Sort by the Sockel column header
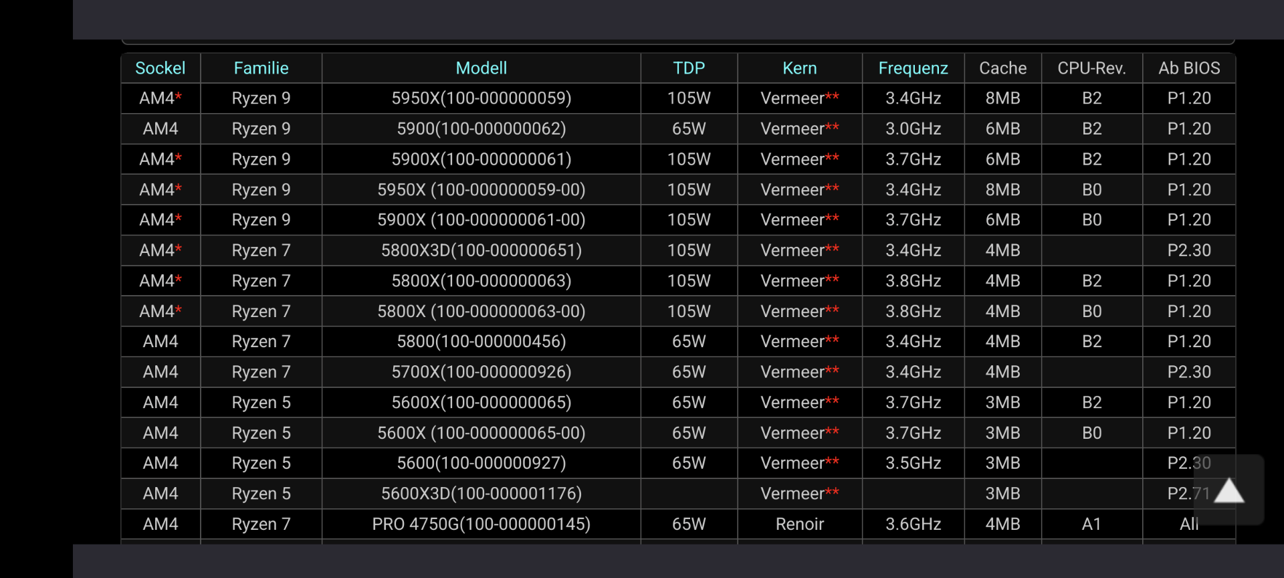The width and height of the screenshot is (1284, 578). pyautogui.click(x=160, y=68)
